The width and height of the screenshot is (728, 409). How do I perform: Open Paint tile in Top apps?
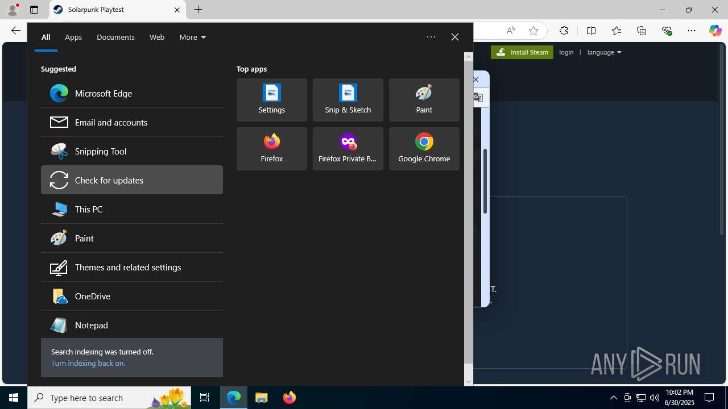[x=424, y=100]
